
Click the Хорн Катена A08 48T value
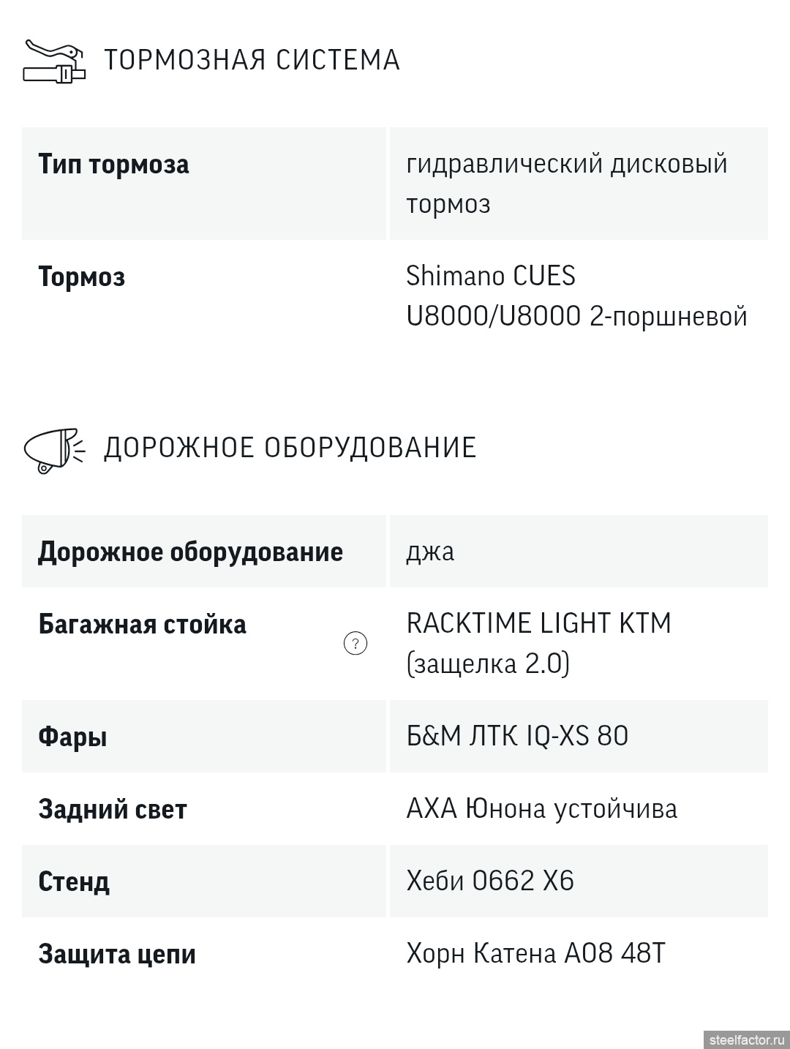535,953
